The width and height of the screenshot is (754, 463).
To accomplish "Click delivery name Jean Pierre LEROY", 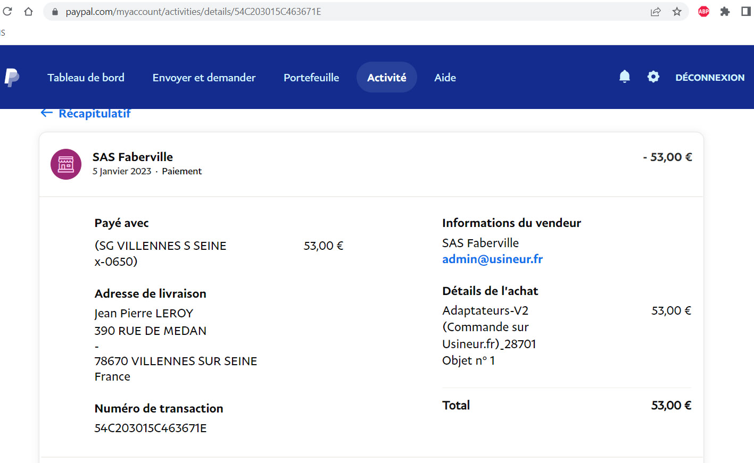I will tap(144, 314).
